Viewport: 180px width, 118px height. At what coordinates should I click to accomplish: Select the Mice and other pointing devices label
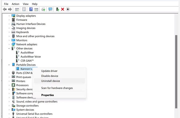pos(35,36)
